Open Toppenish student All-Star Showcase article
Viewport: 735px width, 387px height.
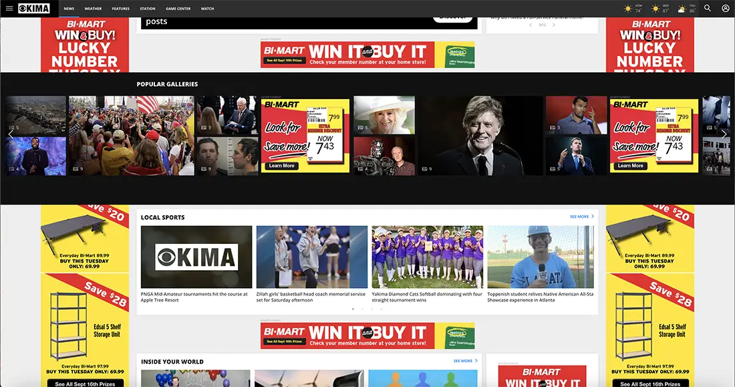(540, 297)
